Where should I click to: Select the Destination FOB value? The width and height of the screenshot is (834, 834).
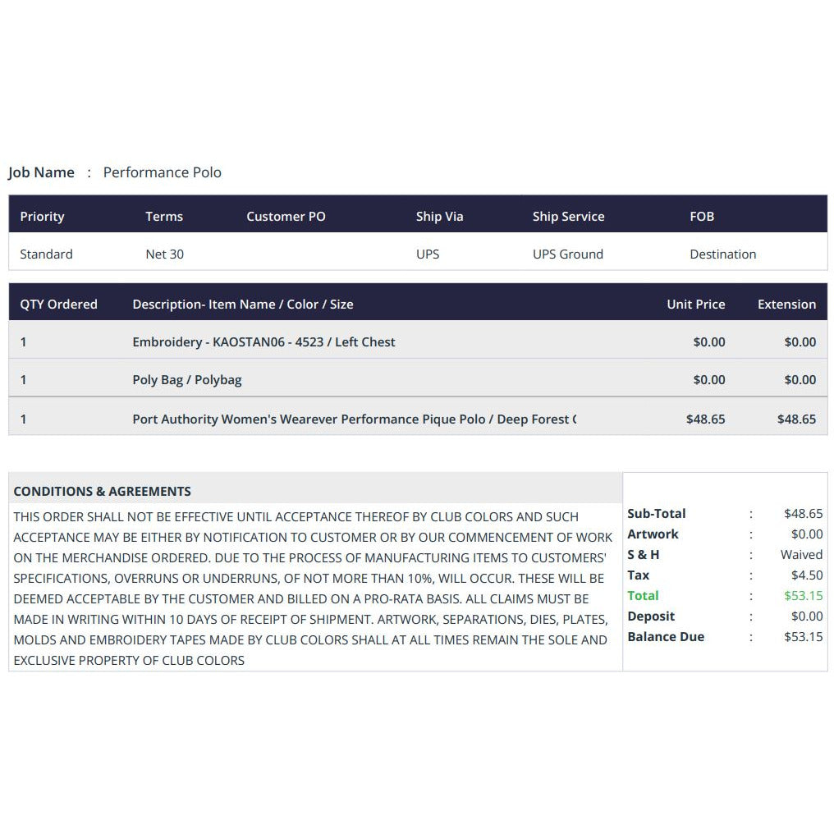[722, 254]
